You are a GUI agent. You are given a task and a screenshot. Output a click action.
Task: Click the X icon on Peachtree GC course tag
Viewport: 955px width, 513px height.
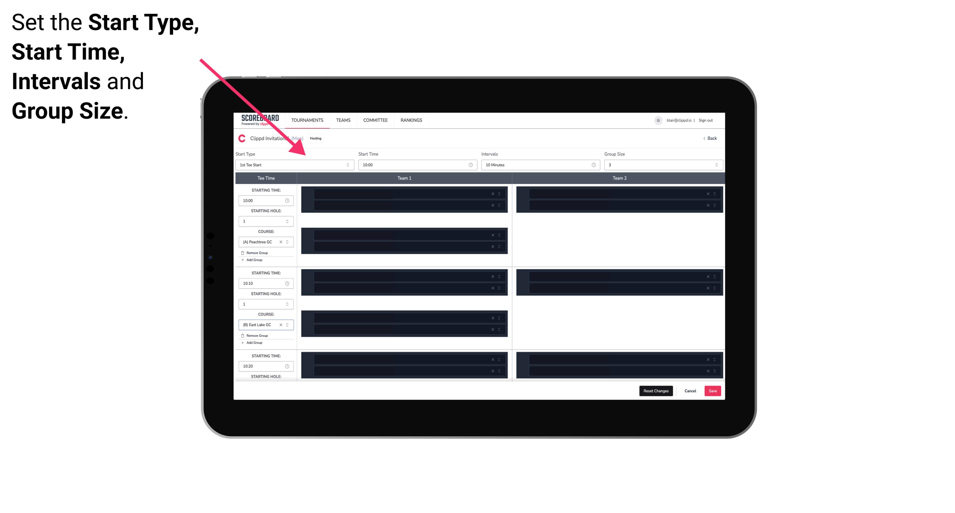pyautogui.click(x=280, y=242)
